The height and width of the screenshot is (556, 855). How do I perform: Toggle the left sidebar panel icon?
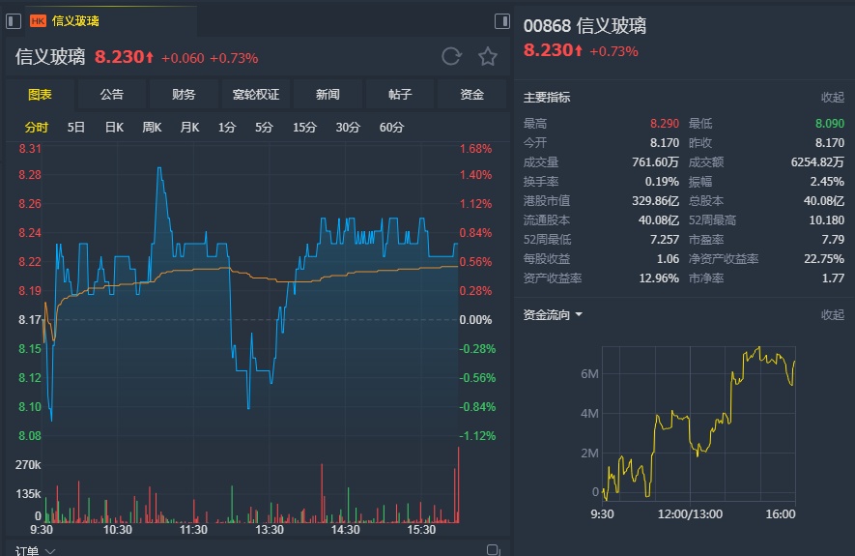pos(14,20)
